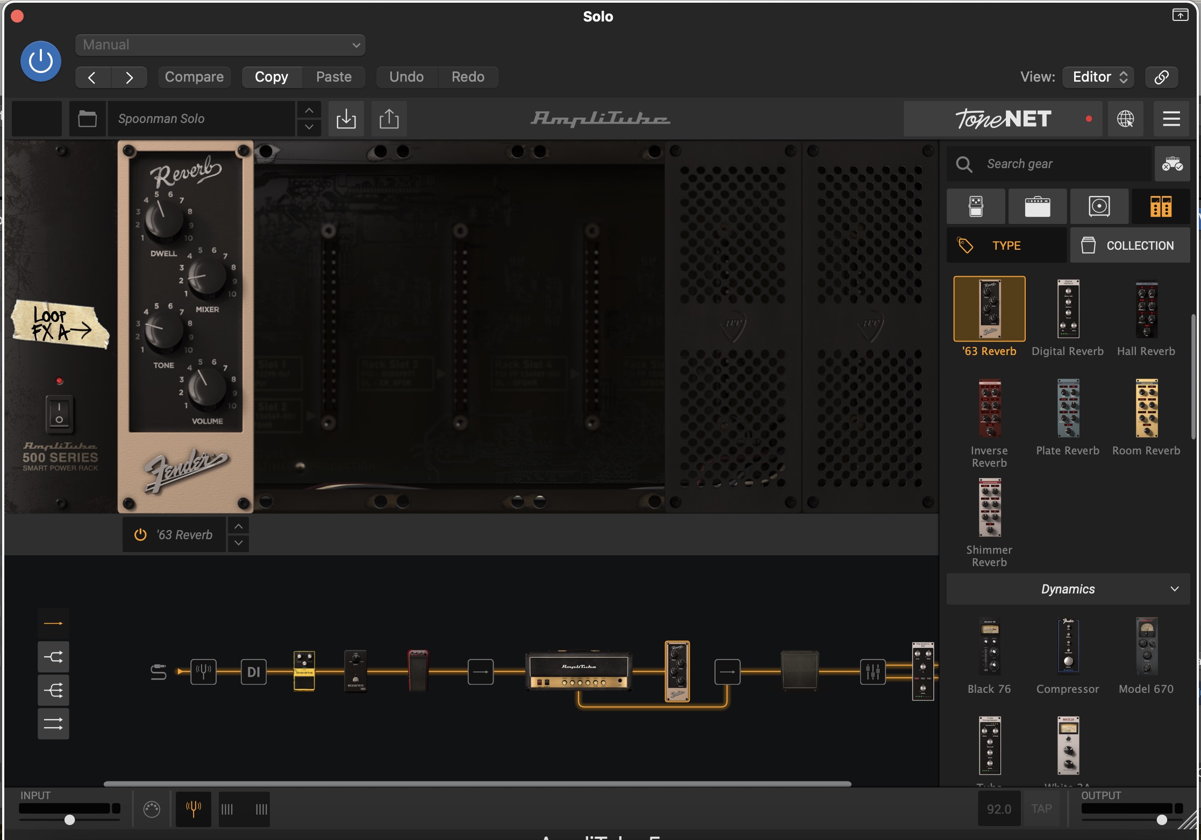Image resolution: width=1201 pixels, height=840 pixels.
Task: Click the Compare button
Action: pos(194,77)
